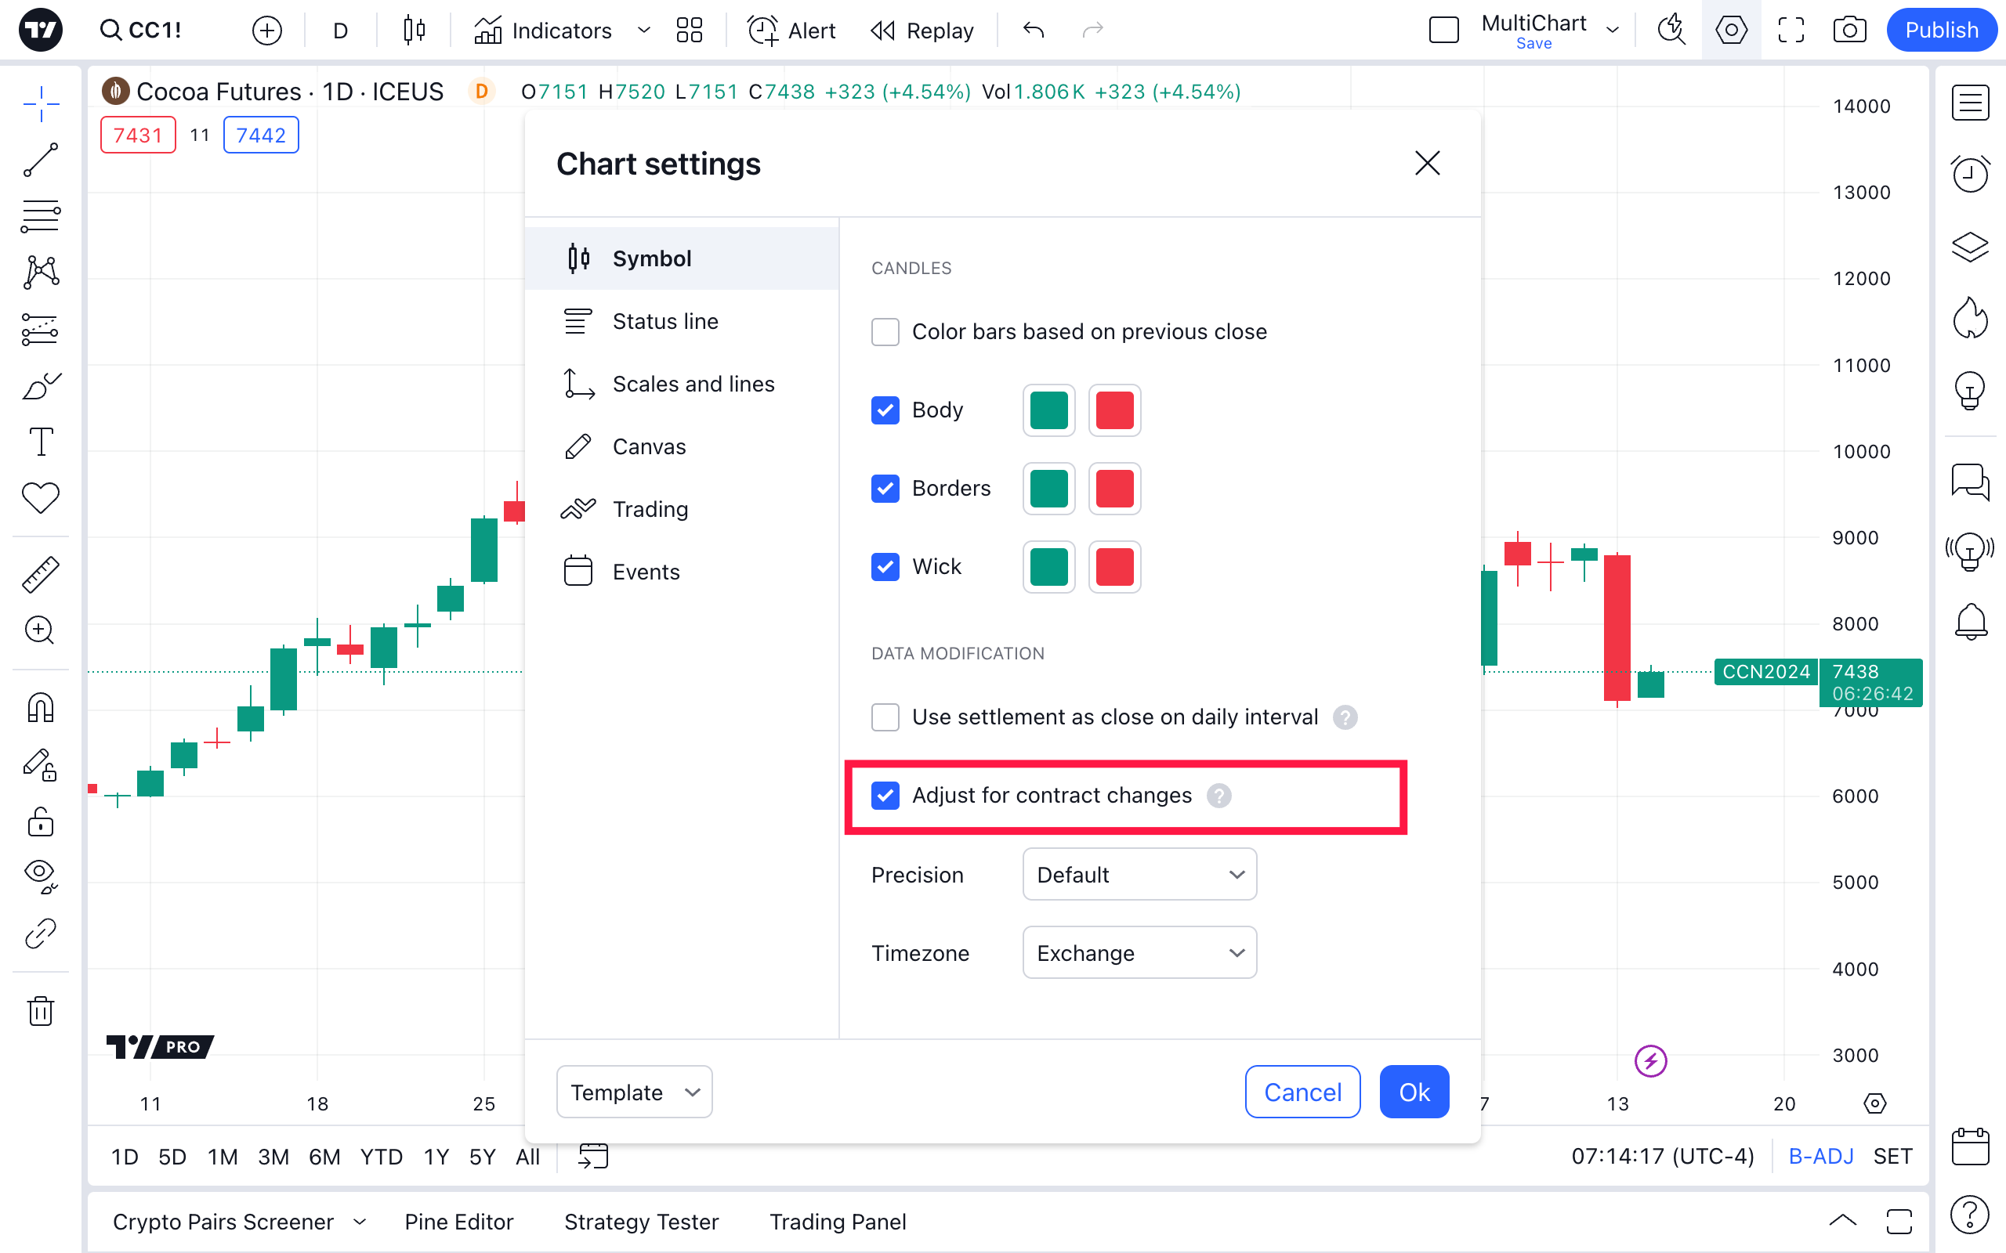Expand the Crypto Pairs Screener dropdown arrow
Screen dimensions: 2006x1253
coord(360,1222)
